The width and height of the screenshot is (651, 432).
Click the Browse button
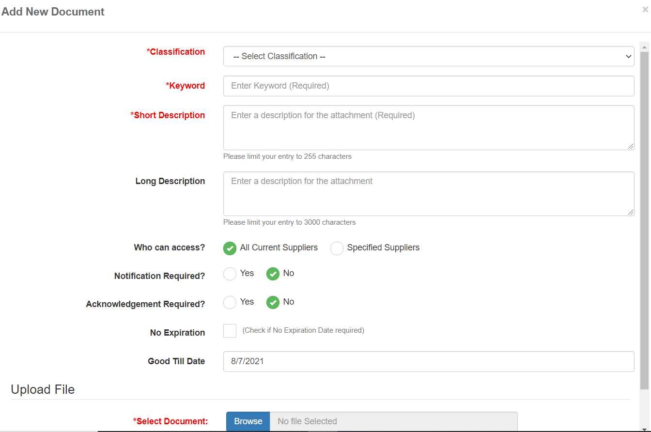(248, 421)
